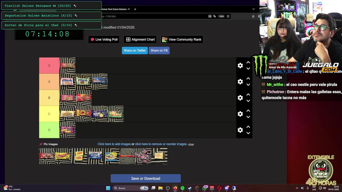Open the Alignment Chart
Image resolution: width=342 pixels, height=192 pixels.
point(140,39)
